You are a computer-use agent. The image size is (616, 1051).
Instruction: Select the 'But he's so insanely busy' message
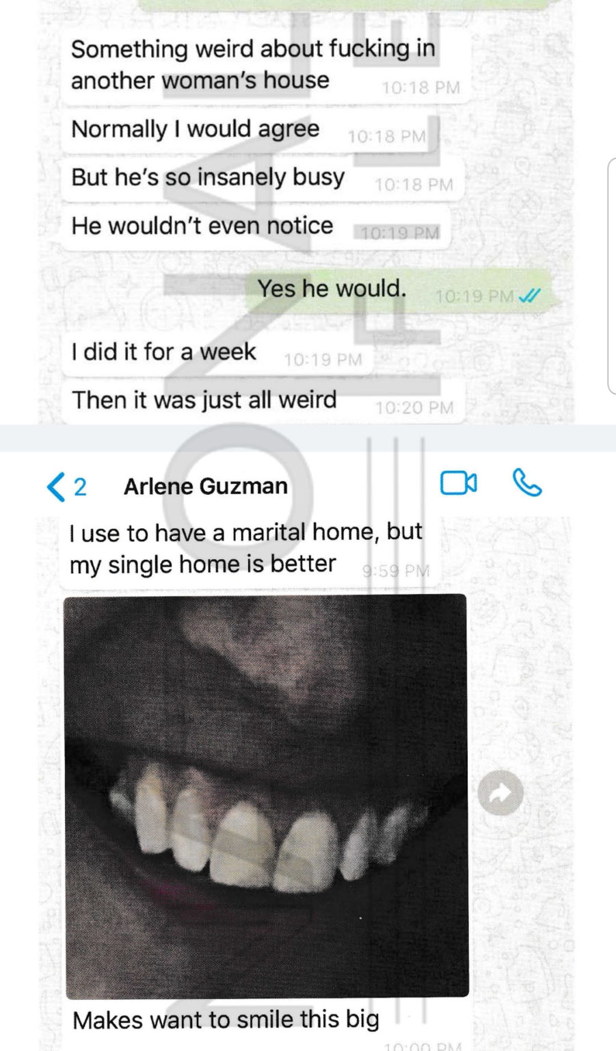pyautogui.click(x=263, y=181)
